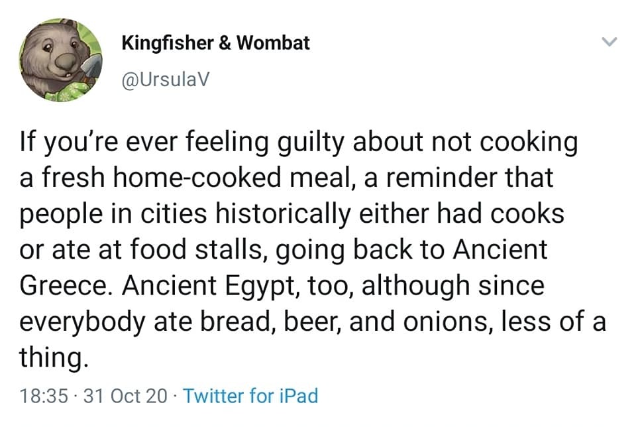Click the final word 'thing.' in tweet
636x427 pixels.
pyautogui.click(x=53, y=359)
